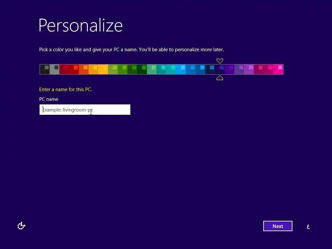Viewport: 332px width, 249px height.
Task: Select the currently marked indigo swatch
Action: tap(220, 69)
